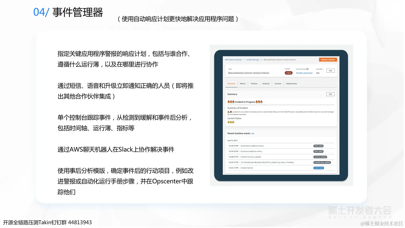Click Edit in the Summary panel
The image size is (405, 228).
click(331, 94)
